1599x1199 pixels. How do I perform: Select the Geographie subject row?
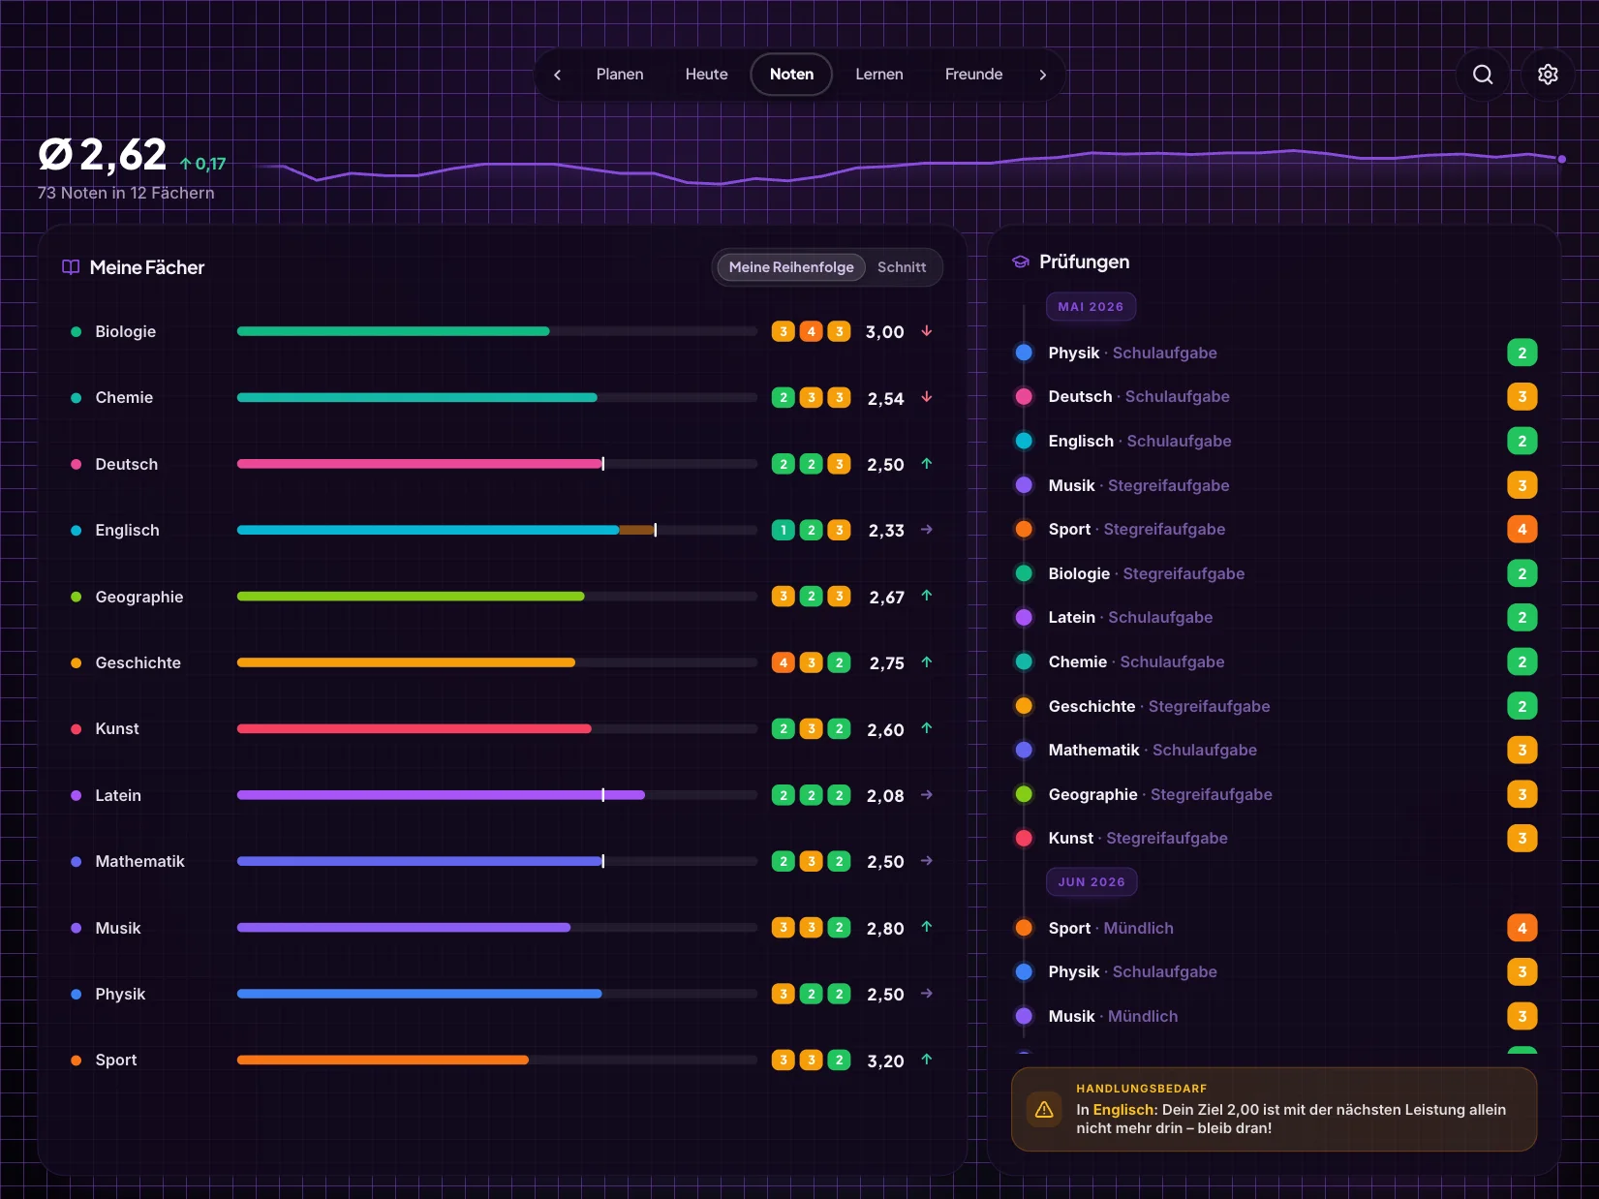pos(503,597)
